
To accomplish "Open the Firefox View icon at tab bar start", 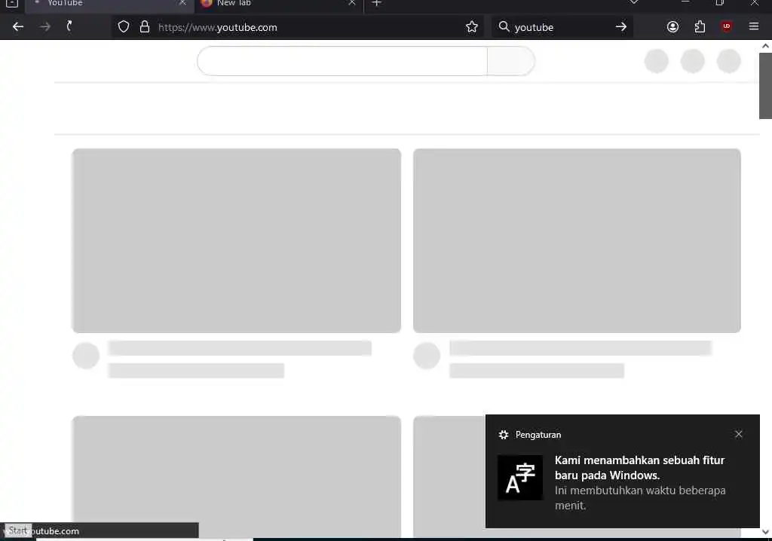I will pos(12,4).
